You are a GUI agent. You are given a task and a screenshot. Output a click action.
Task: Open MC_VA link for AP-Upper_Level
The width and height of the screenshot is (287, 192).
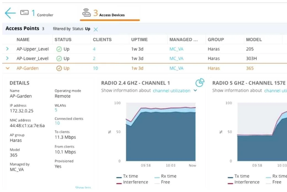click(176, 49)
